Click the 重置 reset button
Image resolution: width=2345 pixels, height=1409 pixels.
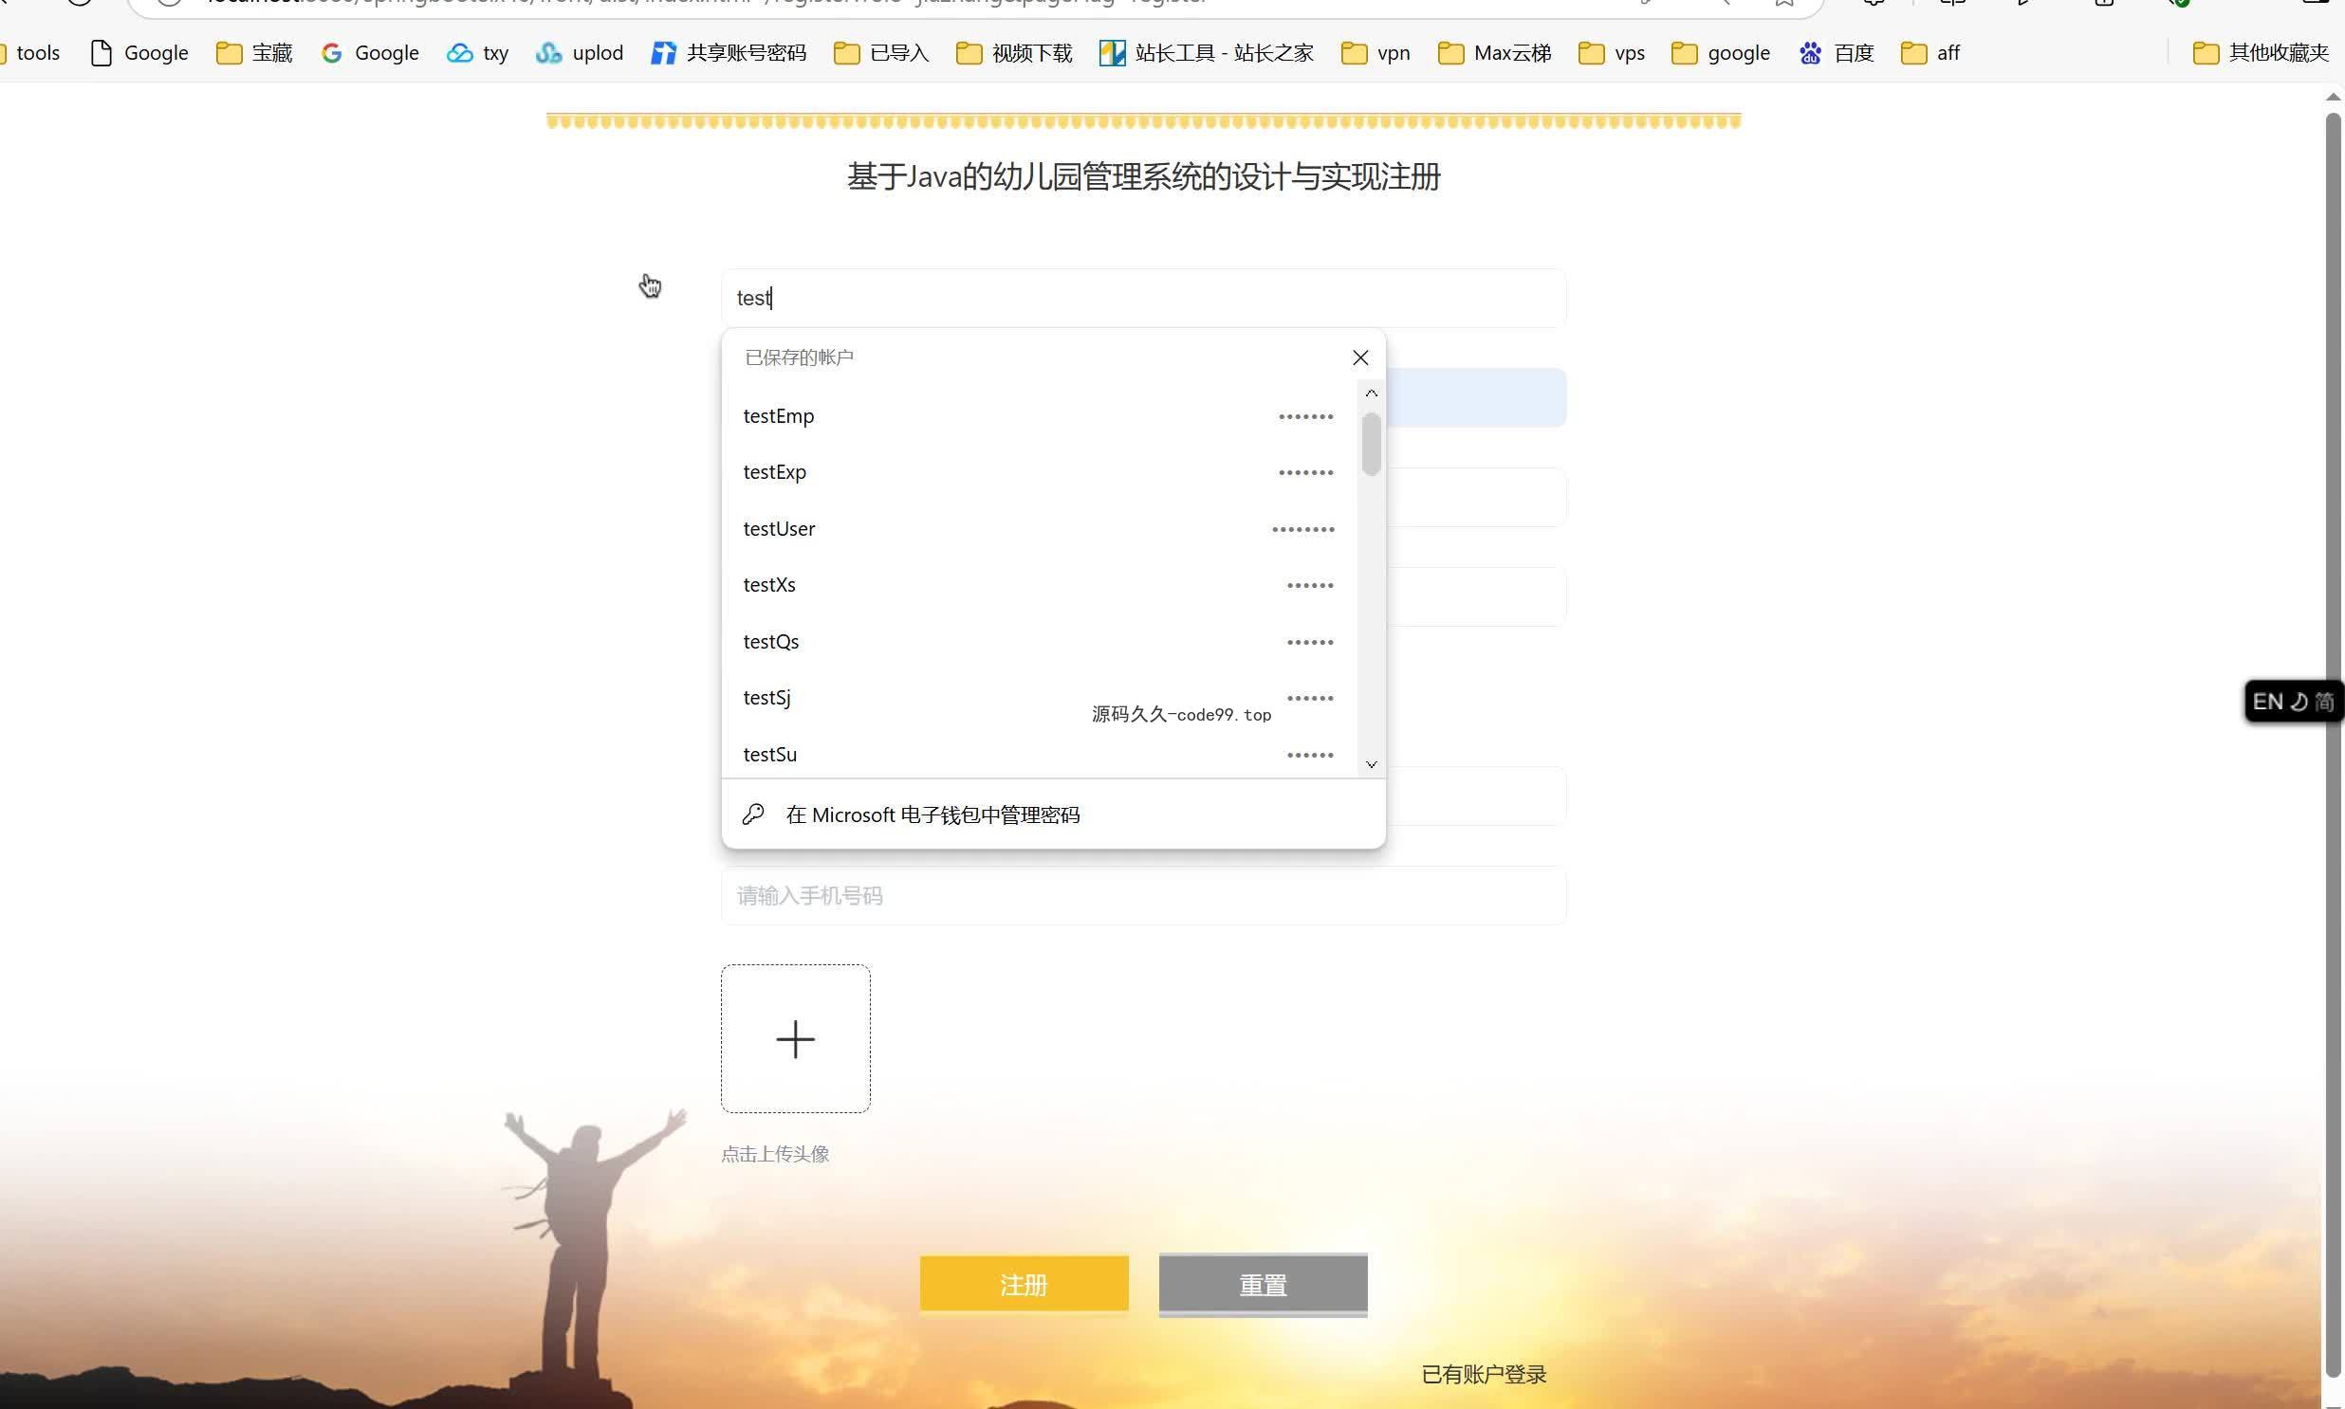pos(1263,1285)
